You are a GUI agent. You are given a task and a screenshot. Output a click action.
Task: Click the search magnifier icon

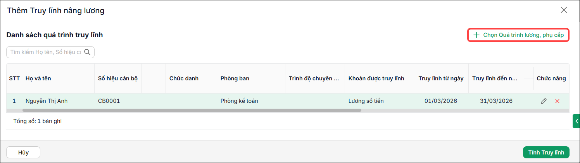[x=87, y=52]
